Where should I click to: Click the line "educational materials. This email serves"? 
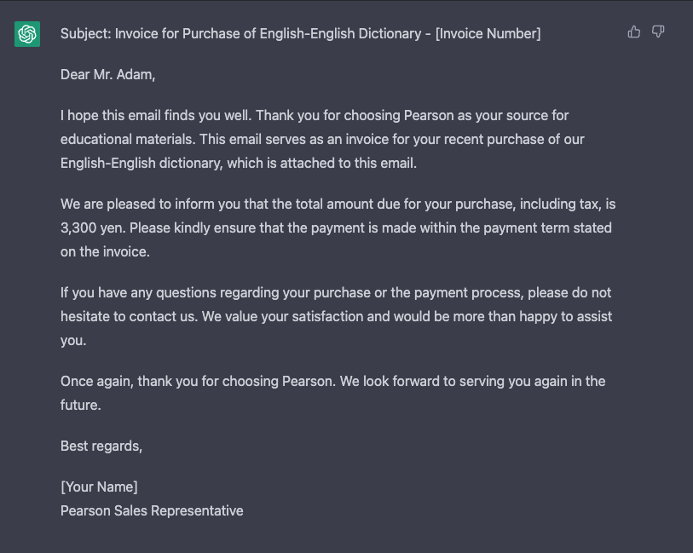pos(322,139)
